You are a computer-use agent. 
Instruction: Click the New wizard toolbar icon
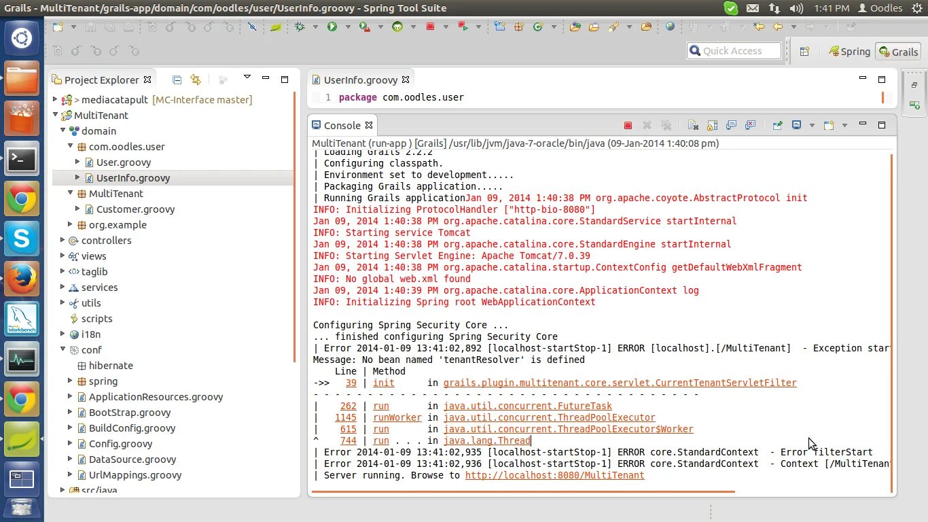58,27
